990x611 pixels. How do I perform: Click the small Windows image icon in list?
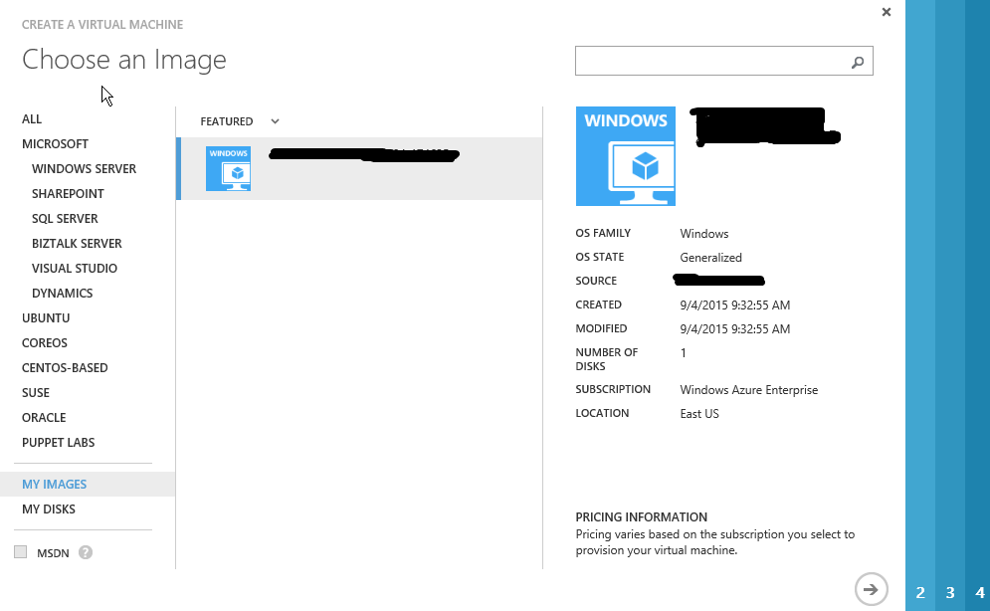[228, 168]
